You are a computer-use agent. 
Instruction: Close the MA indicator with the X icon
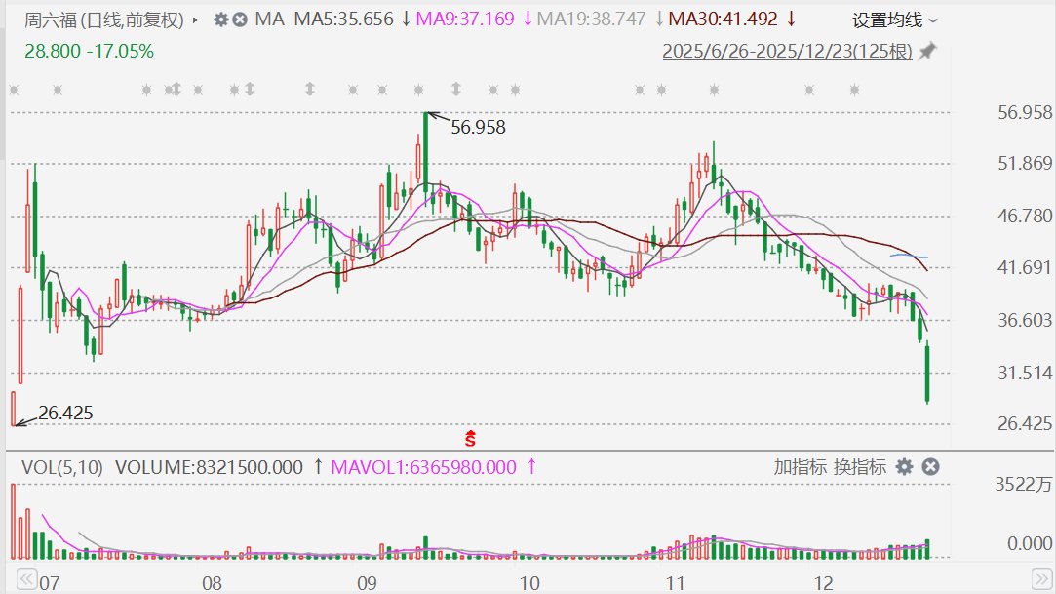pos(240,20)
